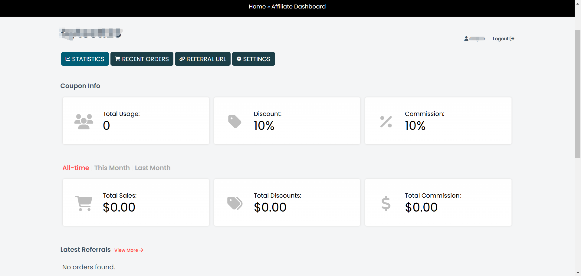Show Last Month statistics
The image size is (581, 276).
[153, 168]
